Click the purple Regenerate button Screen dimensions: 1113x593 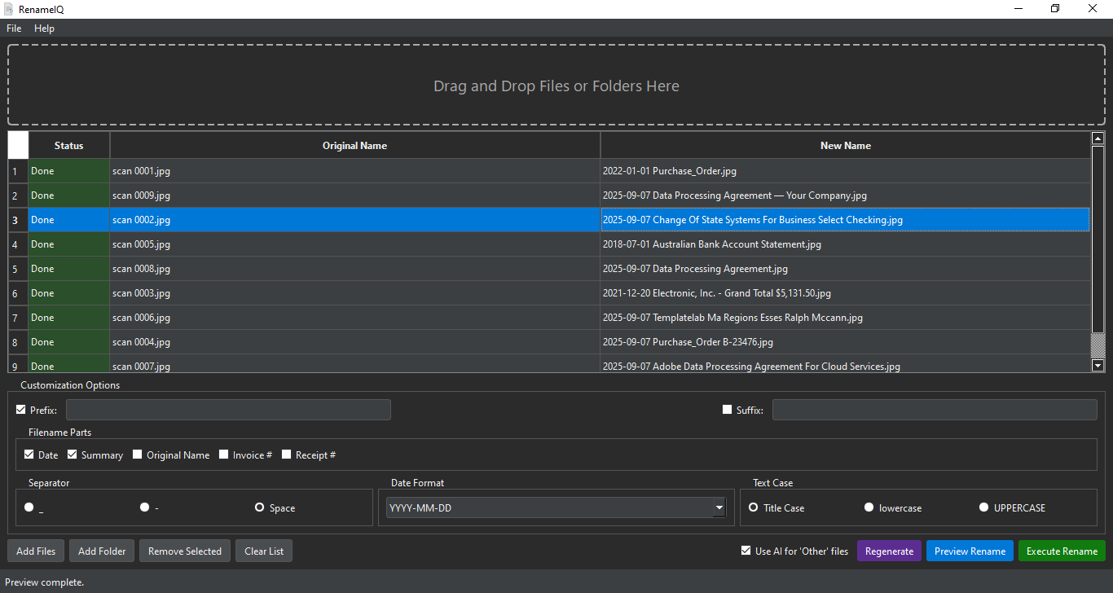tap(889, 551)
